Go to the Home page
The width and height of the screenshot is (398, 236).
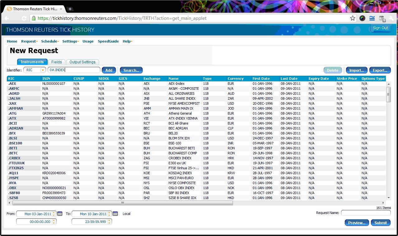[x=12, y=41]
